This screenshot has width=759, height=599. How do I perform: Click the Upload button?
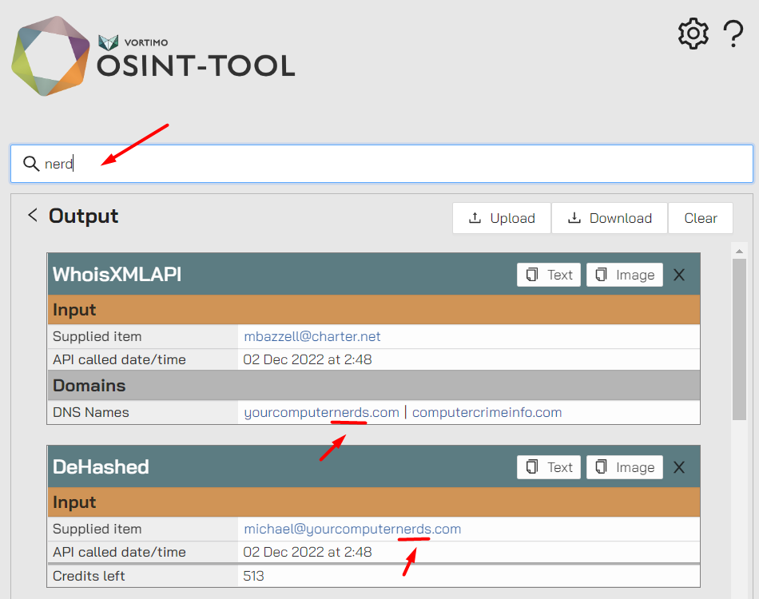502,218
